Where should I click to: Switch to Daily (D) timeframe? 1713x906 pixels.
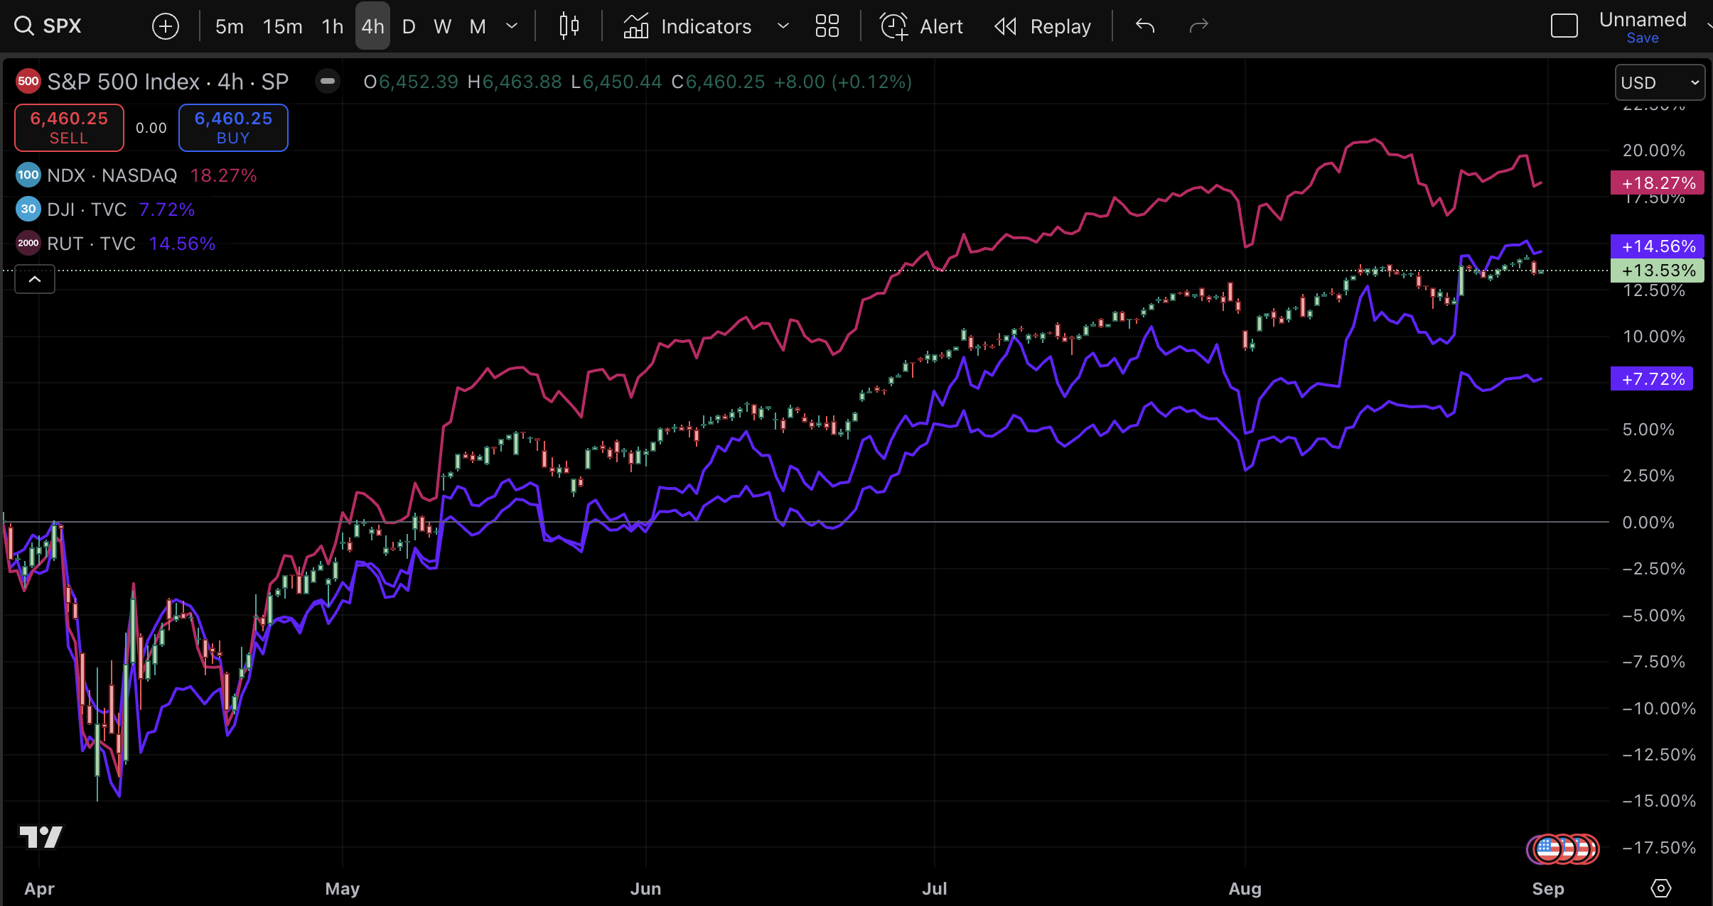409,26
